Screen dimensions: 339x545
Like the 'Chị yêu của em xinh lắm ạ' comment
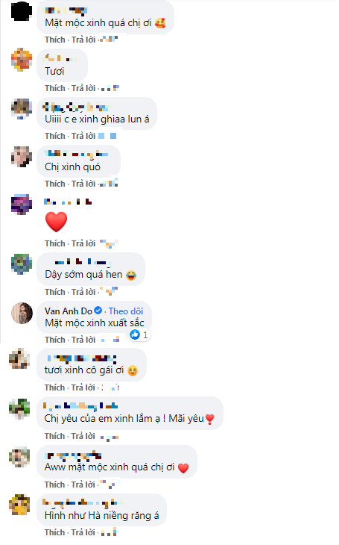tap(54, 436)
